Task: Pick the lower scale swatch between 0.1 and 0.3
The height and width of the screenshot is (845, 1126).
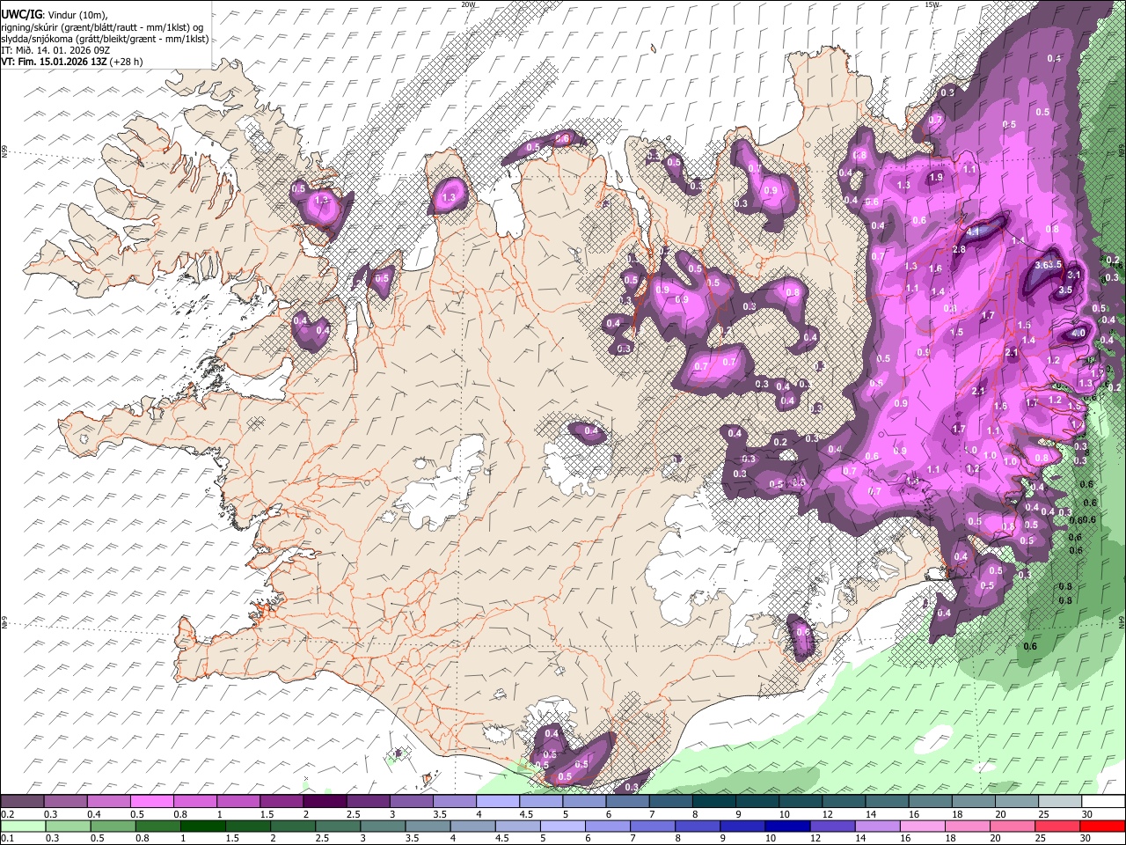Action: pos(22,827)
